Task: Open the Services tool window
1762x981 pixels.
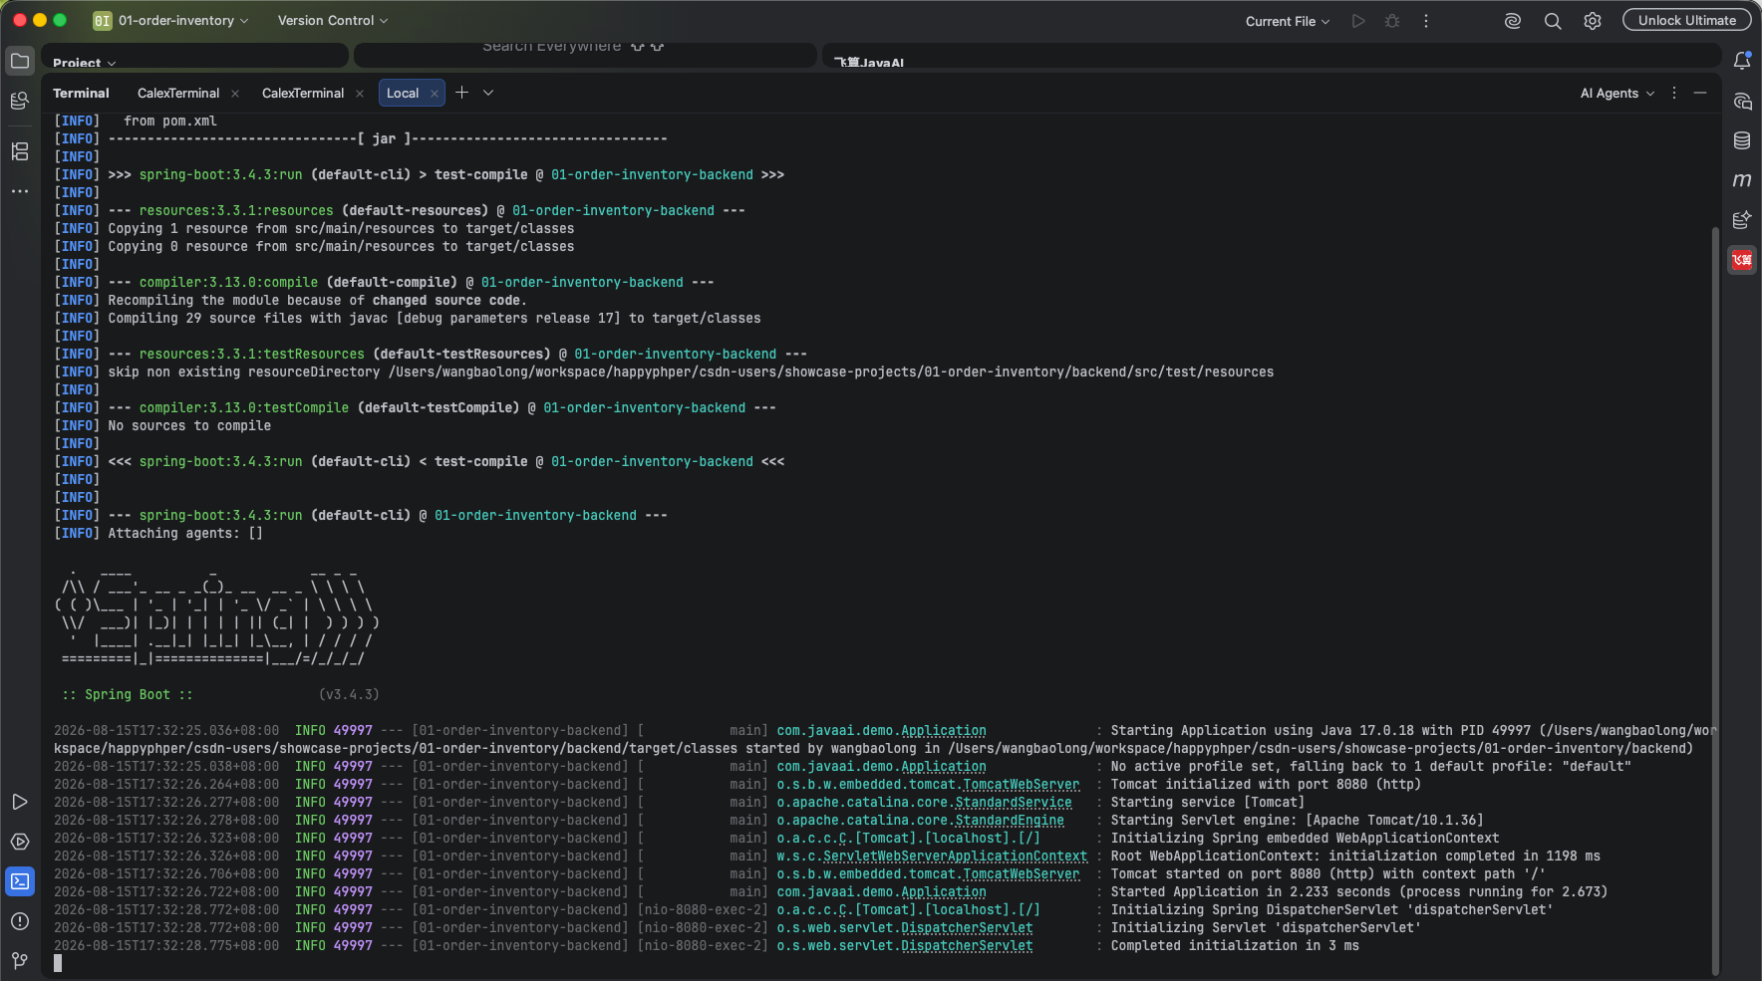Action: [20, 842]
